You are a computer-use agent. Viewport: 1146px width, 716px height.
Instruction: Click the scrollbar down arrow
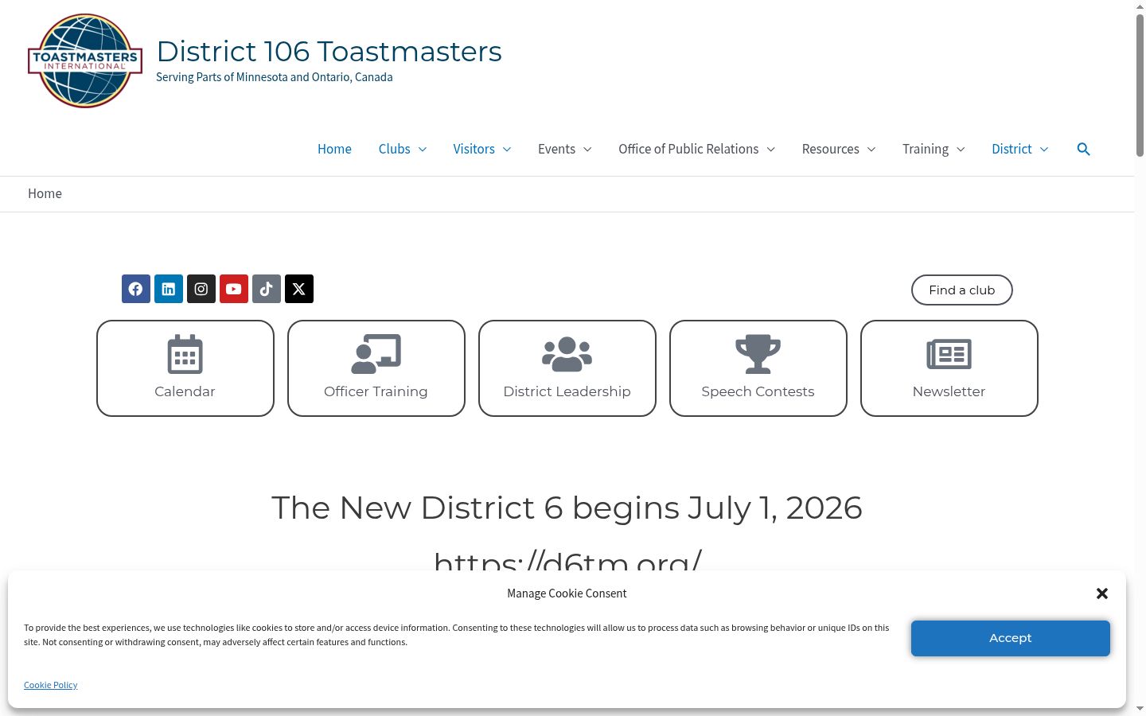[1140, 708]
